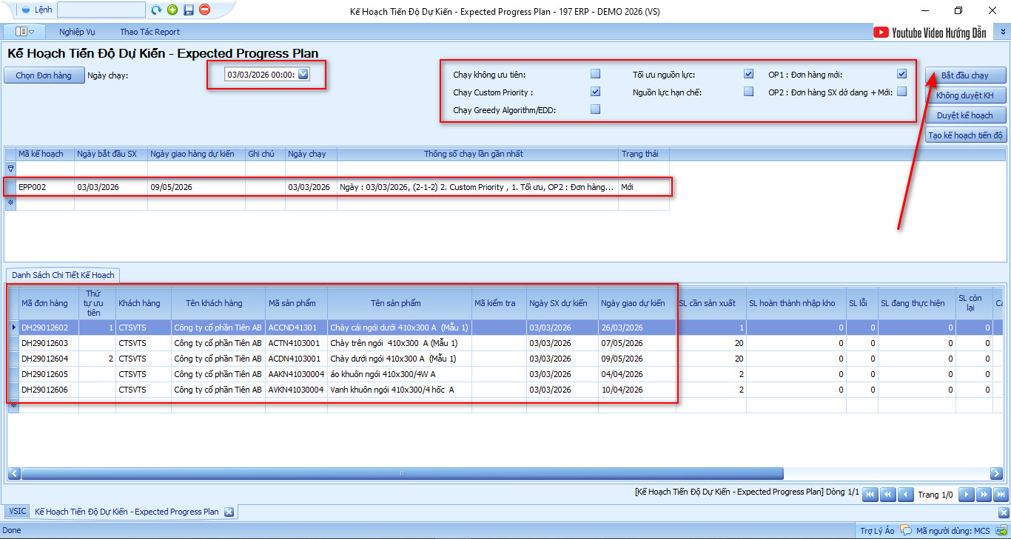Collapse ribbon using chevron beside Youtube banner

click(x=1003, y=32)
